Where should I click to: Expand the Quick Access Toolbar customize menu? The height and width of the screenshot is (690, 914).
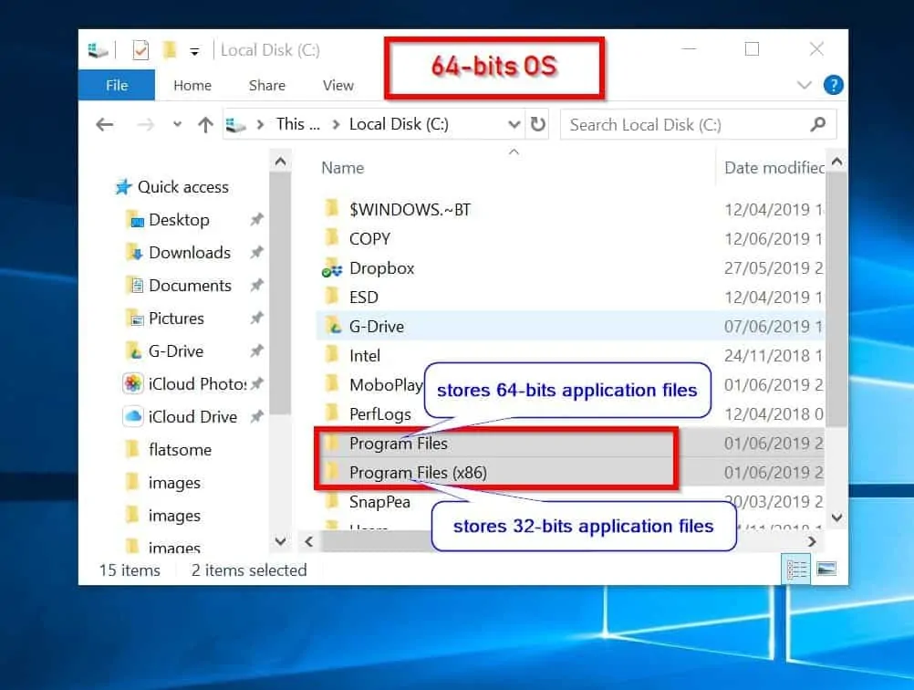pyautogui.click(x=195, y=50)
